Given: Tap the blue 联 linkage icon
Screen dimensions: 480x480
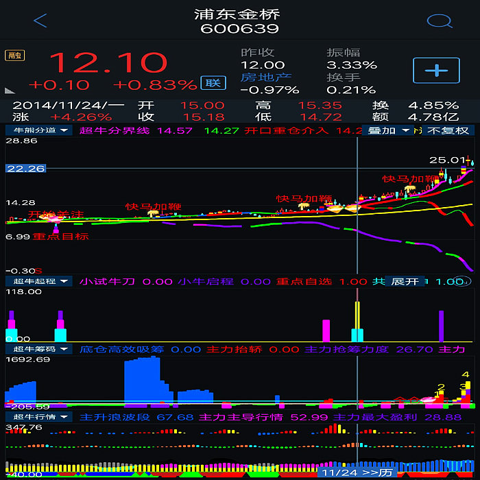Looking at the screenshot, I should [x=213, y=84].
